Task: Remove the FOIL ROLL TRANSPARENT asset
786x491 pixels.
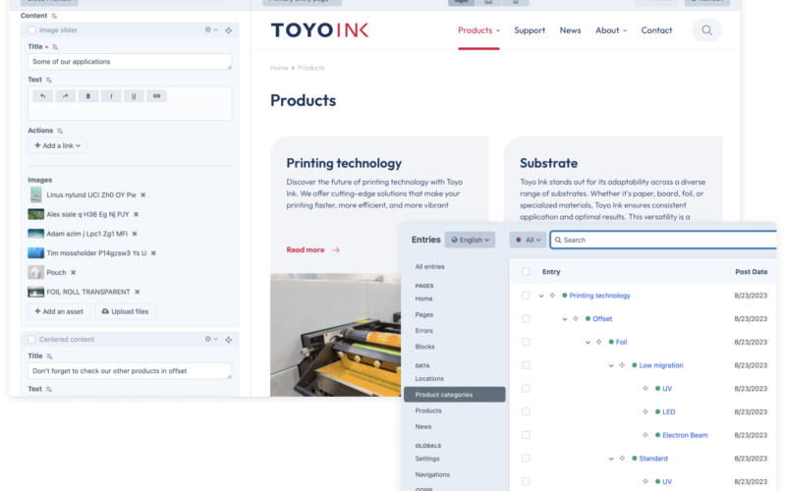Action: (x=137, y=292)
